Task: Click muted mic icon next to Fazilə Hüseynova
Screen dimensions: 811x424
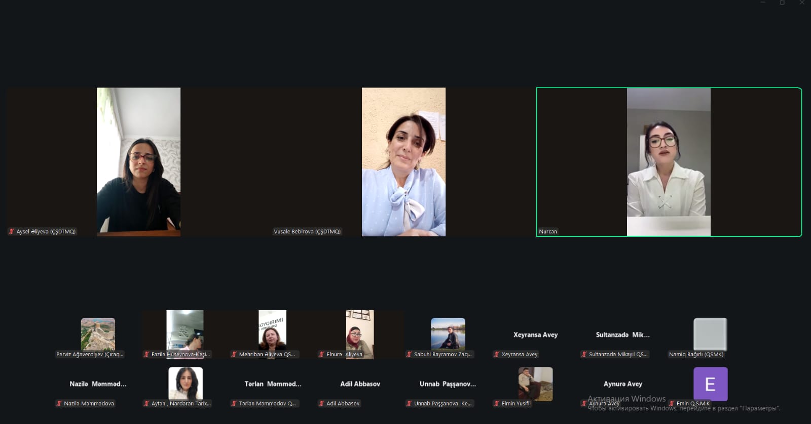Action: click(146, 354)
